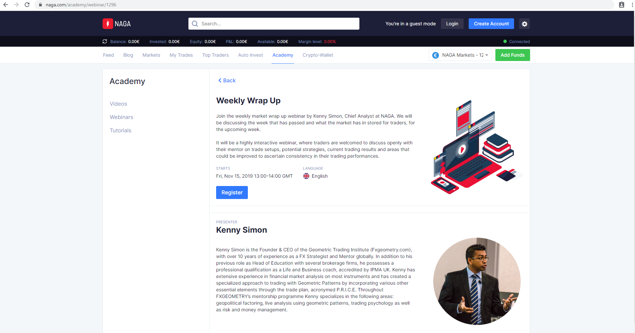The width and height of the screenshot is (635, 333).
Task: Click the padlock site info icon
Action: 40,5
